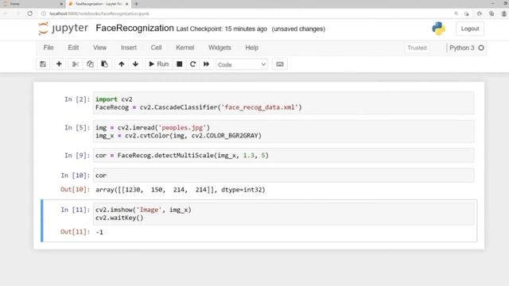The image size is (509, 286).
Task: Click the array output of Out[10]
Action: click(181, 190)
